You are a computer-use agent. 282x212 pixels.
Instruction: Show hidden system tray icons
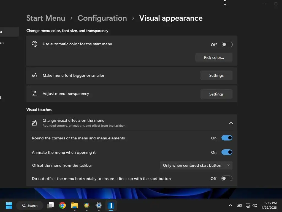coord(231,205)
